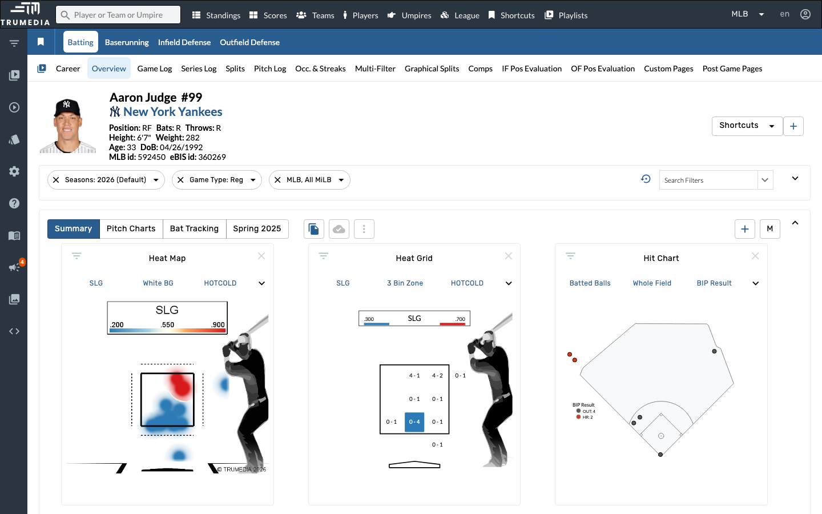Viewport: 822px width, 514px height.
Task: Expand the Game Type Reg dropdown
Action: click(x=253, y=180)
